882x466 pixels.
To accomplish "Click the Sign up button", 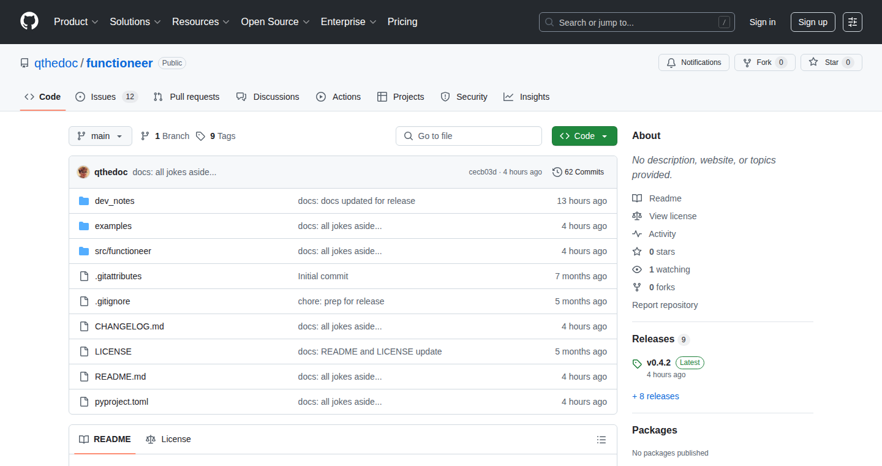I will [813, 22].
